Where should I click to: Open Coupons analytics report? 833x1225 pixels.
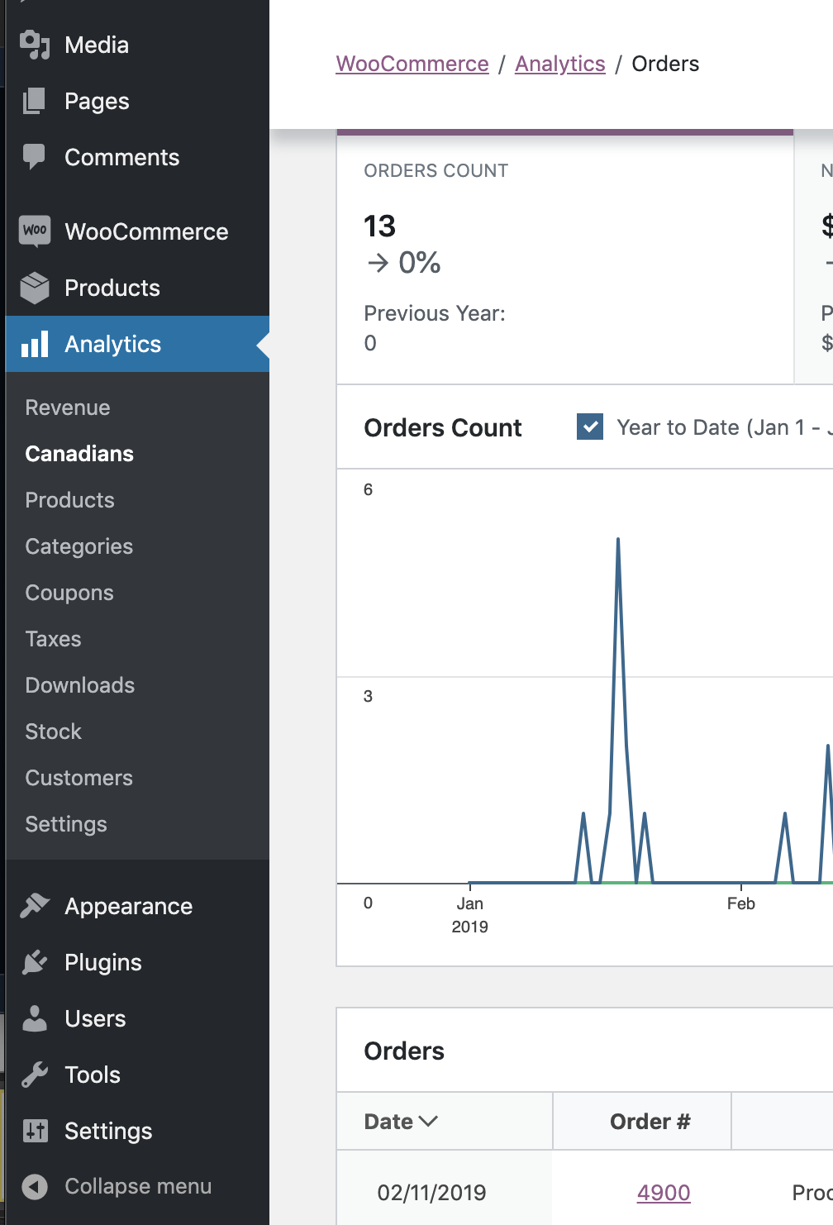pyautogui.click(x=69, y=593)
